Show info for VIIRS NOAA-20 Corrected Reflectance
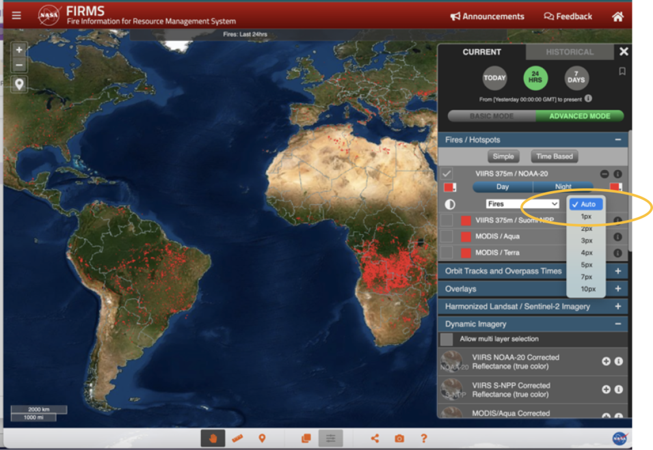This screenshot has width=653, height=450. point(619,361)
